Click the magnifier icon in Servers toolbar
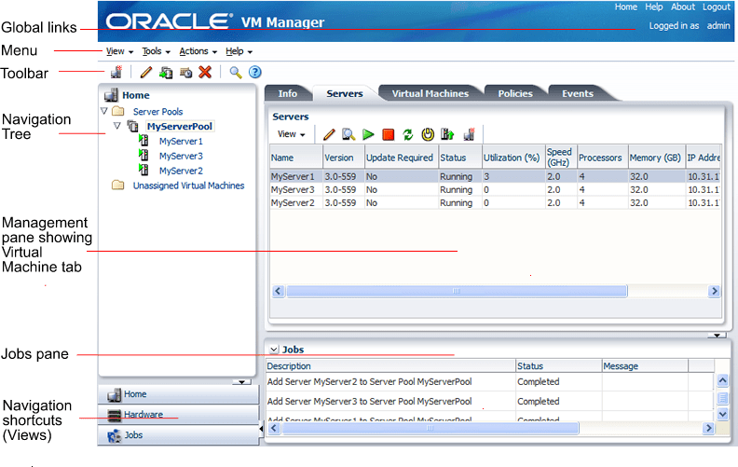 [x=348, y=134]
